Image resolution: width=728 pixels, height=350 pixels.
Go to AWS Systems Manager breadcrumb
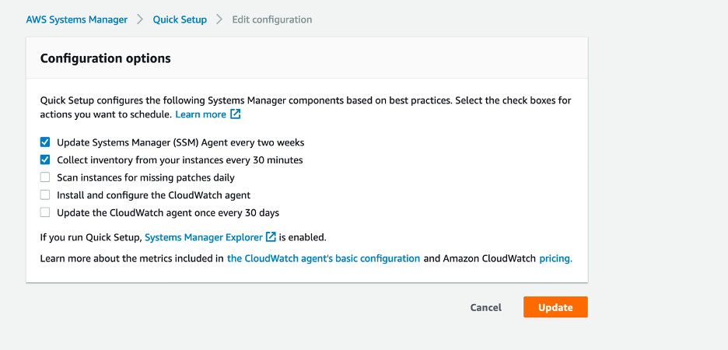(x=76, y=19)
